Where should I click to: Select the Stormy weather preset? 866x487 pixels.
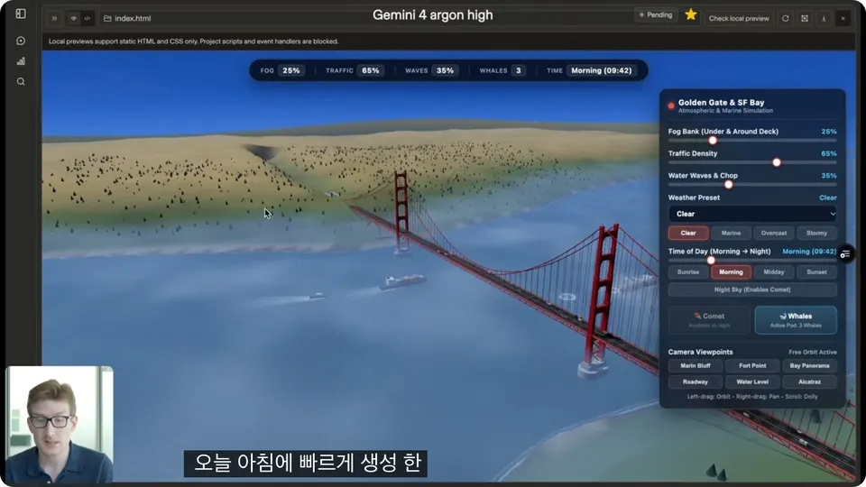coord(816,233)
